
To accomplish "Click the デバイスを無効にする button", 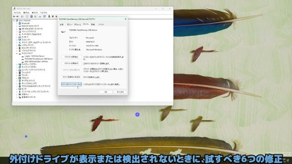I will tap(71, 77).
